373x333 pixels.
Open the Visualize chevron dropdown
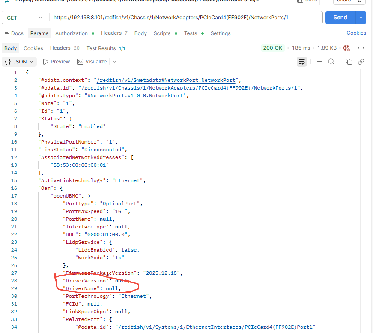(x=115, y=62)
